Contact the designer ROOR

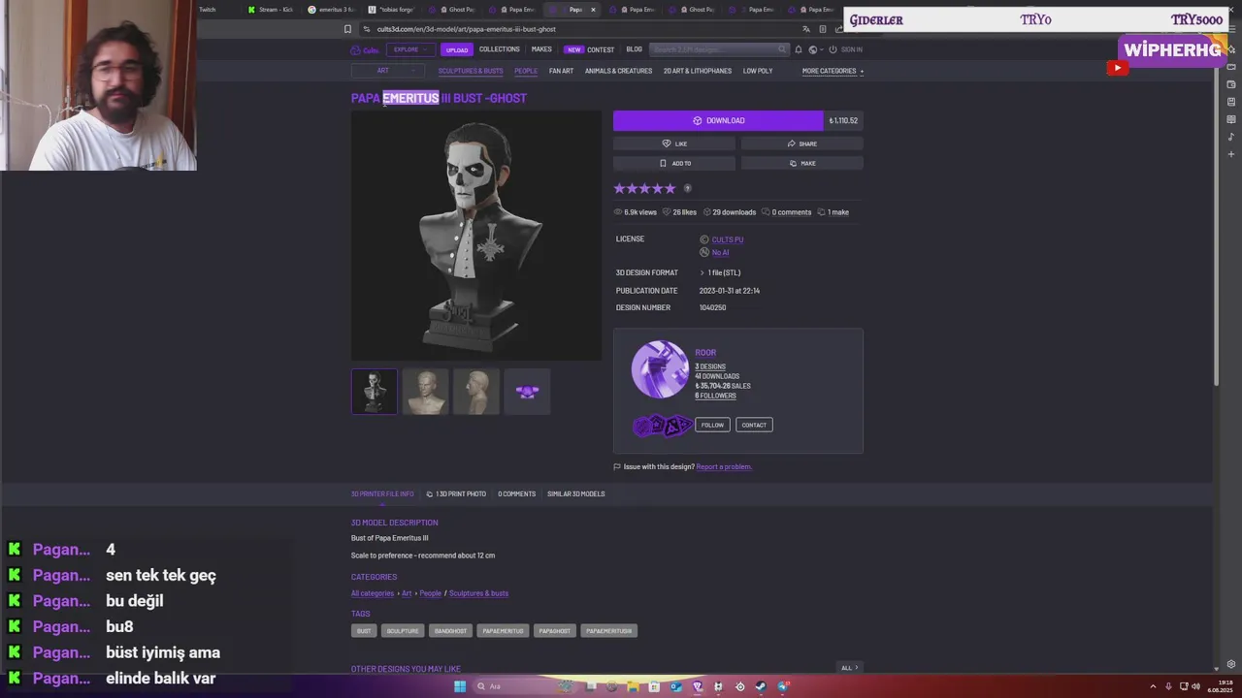754,425
